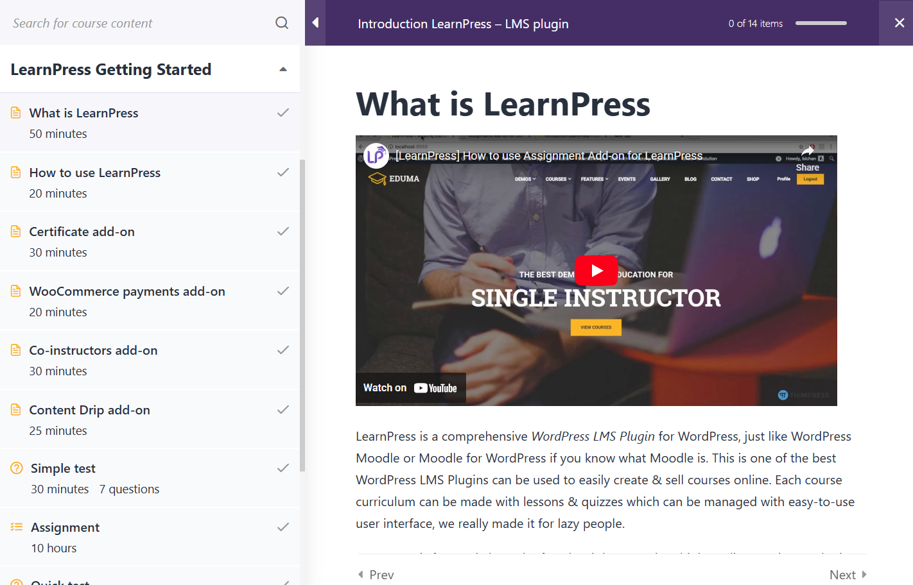
Task: Collapse LearnPress Getting Started section
Action: coord(283,69)
